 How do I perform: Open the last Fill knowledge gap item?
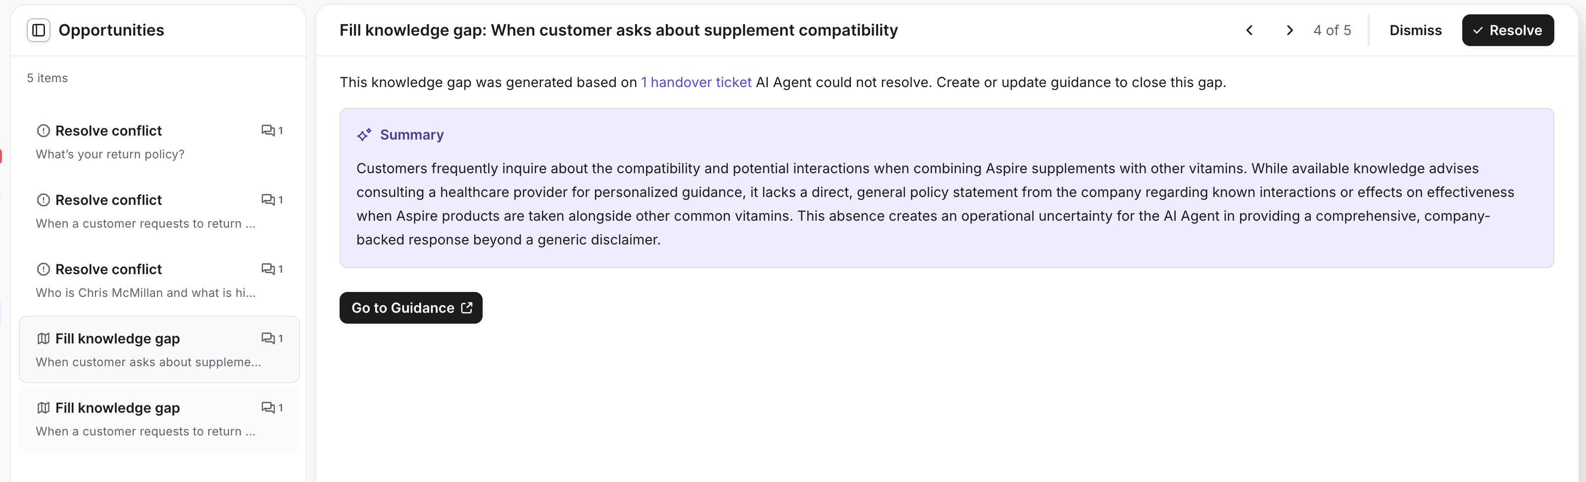159,419
